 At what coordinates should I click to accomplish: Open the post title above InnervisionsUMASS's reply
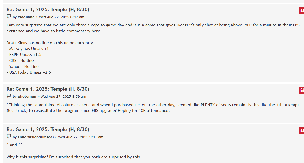(48, 130)
